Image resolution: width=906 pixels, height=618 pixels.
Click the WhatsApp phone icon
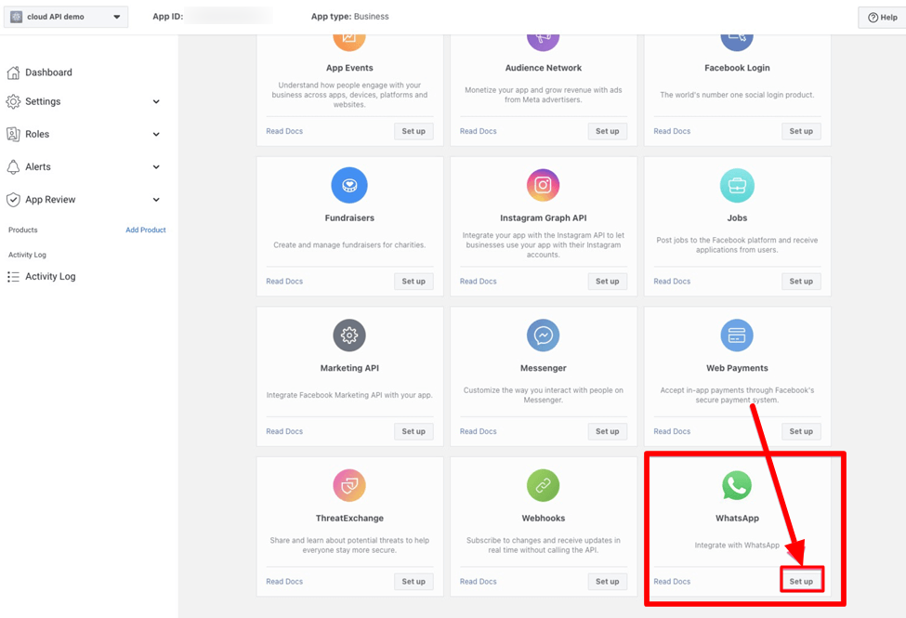point(737,485)
